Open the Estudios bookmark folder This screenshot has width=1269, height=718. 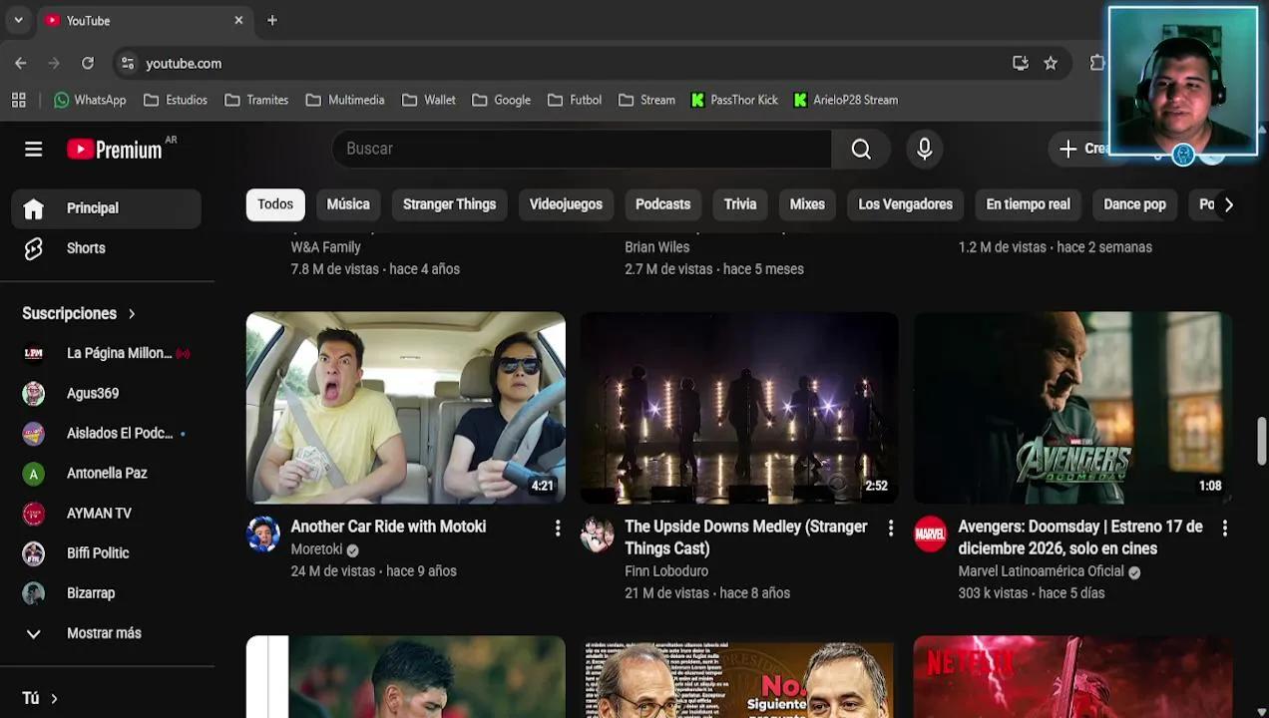(x=176, y=100)
